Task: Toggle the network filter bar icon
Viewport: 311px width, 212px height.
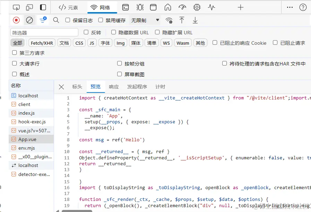Action: pos(43,20)
